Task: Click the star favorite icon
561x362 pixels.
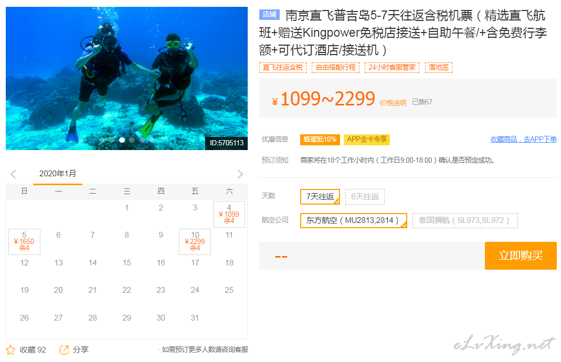Action: pyautogui.click(x=10, y=349)
